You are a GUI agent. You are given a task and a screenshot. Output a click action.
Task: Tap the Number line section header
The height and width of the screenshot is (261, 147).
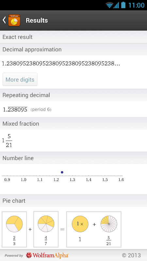pyautogui.click(x=73, y=158)
